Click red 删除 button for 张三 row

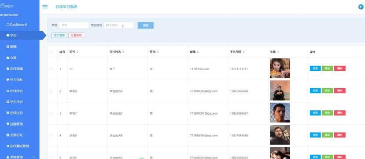point(339,69)
